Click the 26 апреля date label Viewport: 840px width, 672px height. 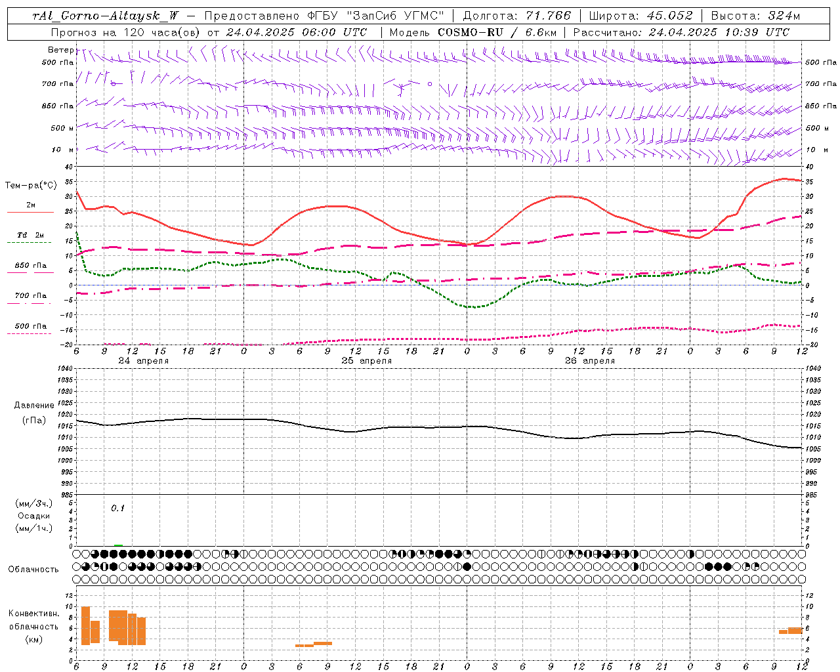pyautogui.click(x=590, y=361)
